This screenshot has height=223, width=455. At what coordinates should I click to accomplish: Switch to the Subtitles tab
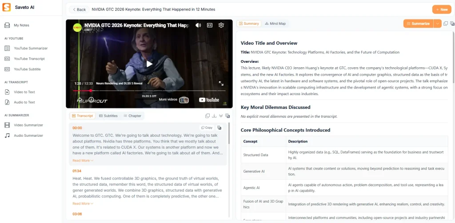coord(108,116)
